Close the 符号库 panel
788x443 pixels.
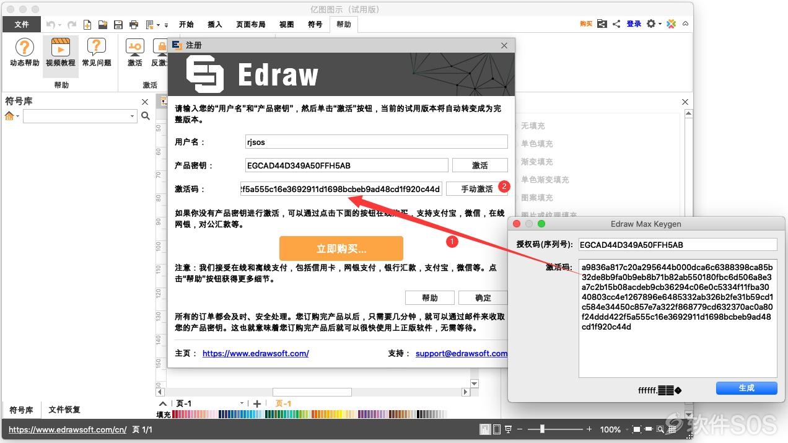click(x=145, y=102)
